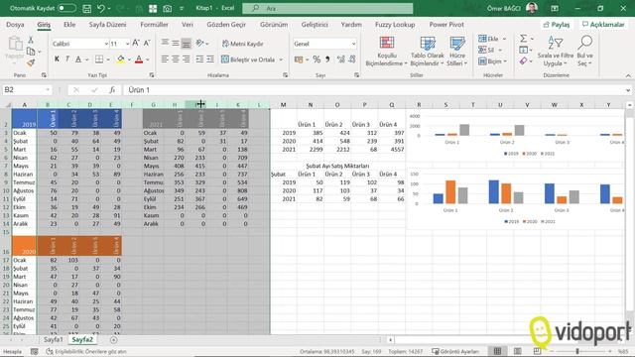Undo the last action
The height and width of the screenshot is (357, 635).
pyautogui.click(x=101, y=8)
